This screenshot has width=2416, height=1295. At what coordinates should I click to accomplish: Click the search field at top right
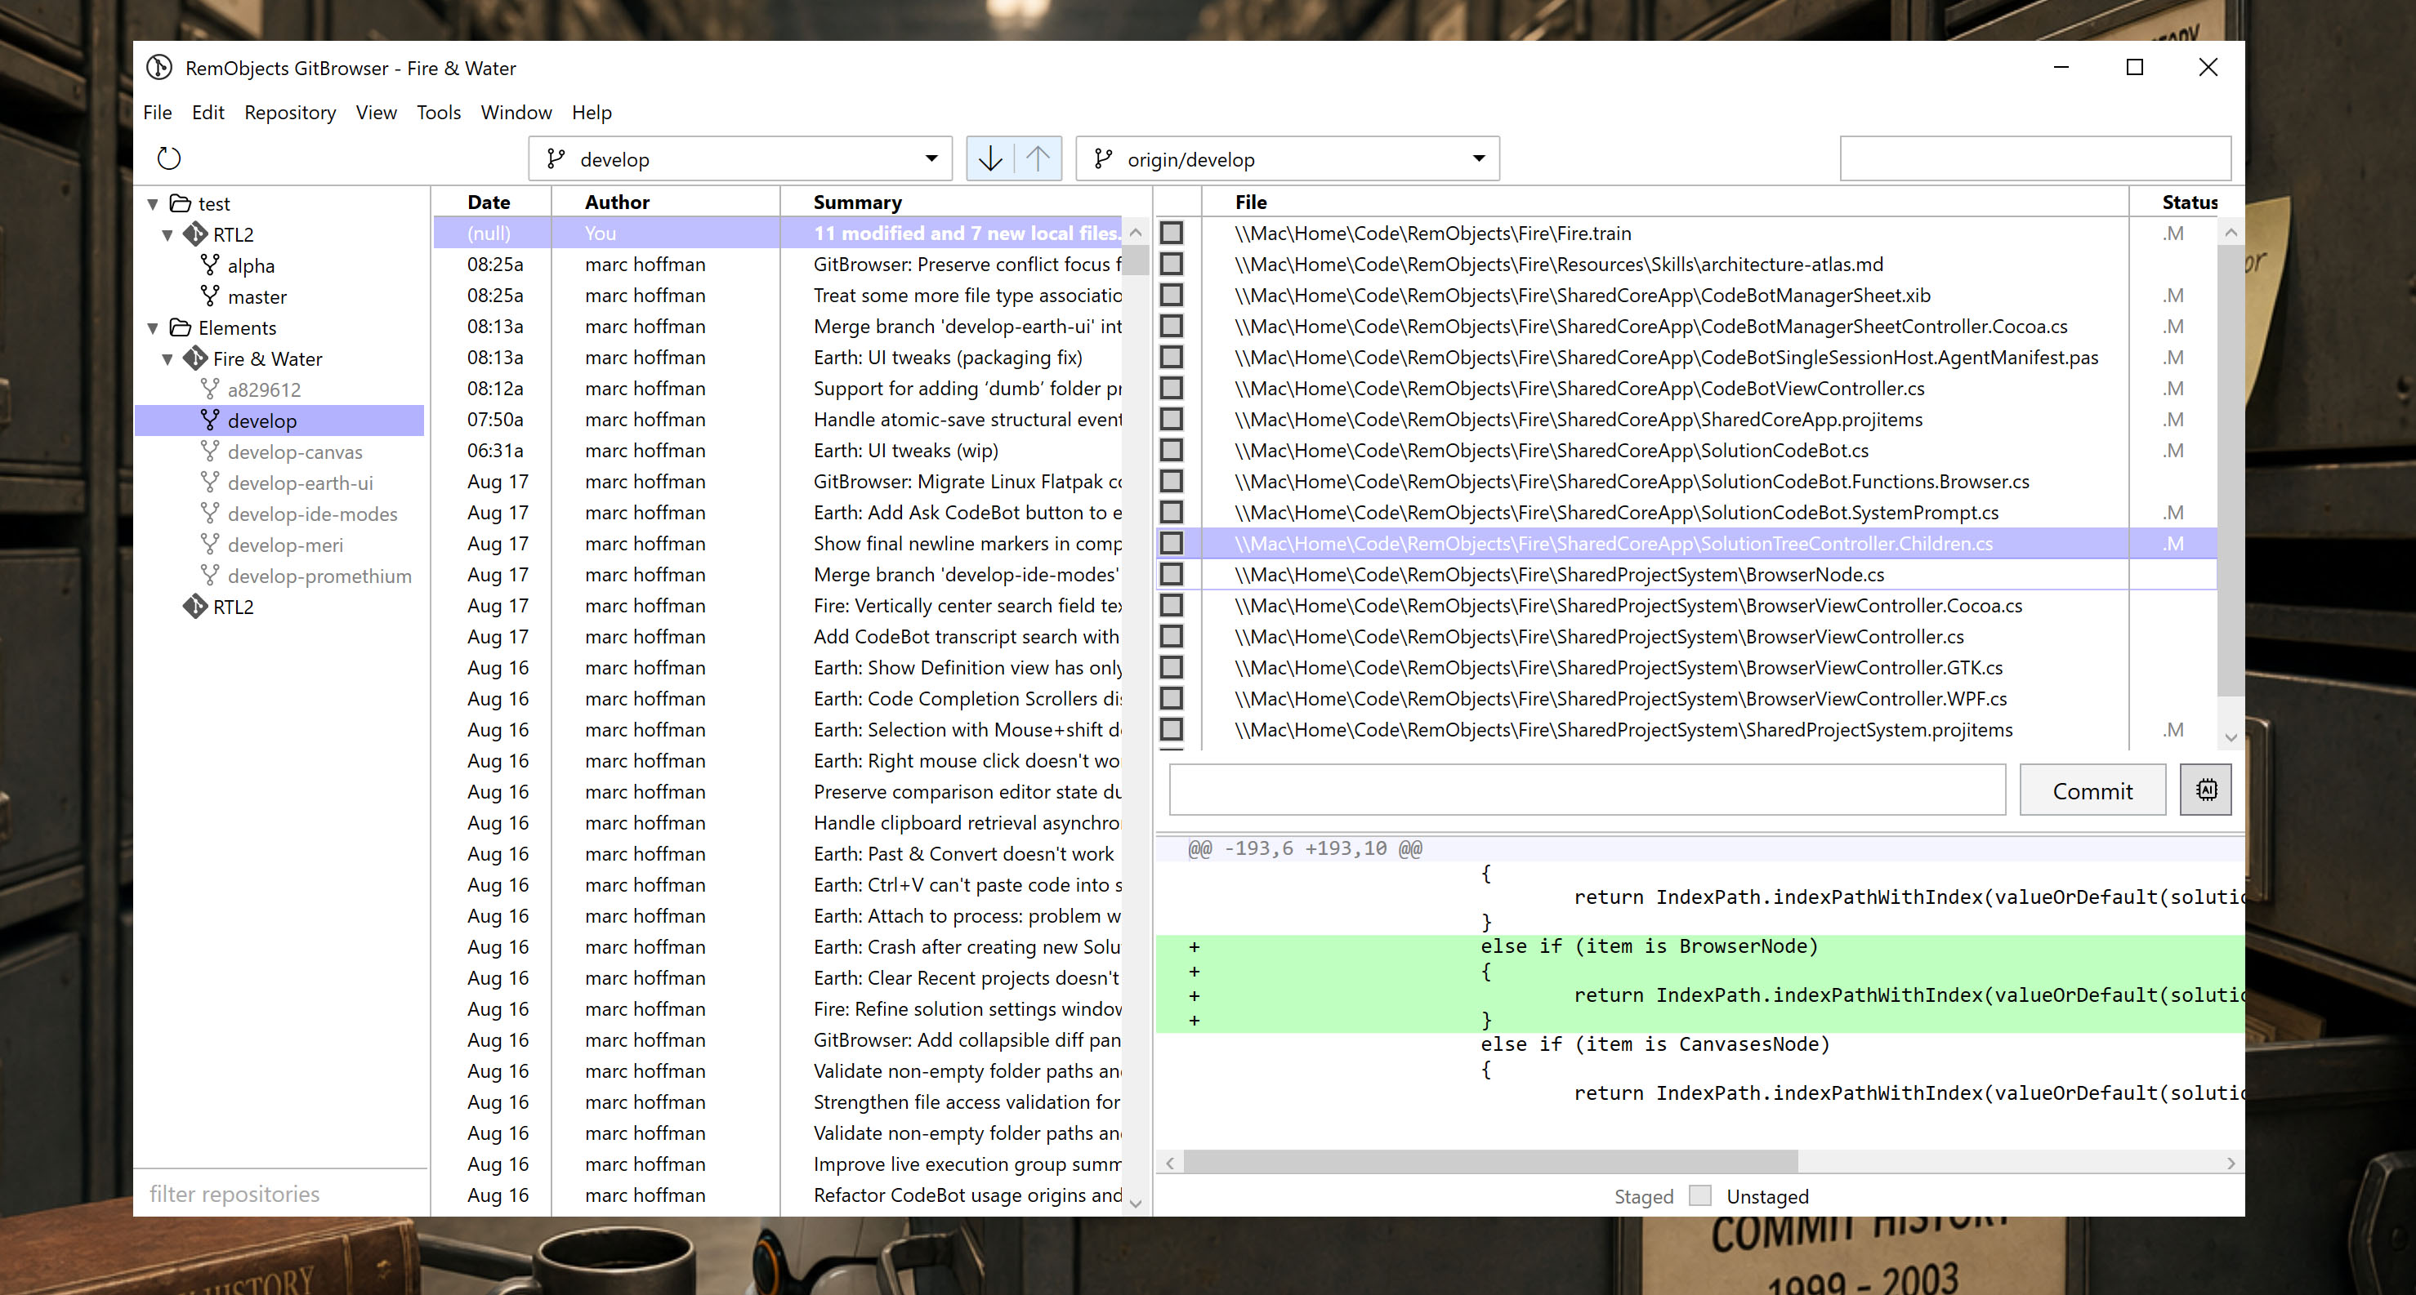(2035, 158)
